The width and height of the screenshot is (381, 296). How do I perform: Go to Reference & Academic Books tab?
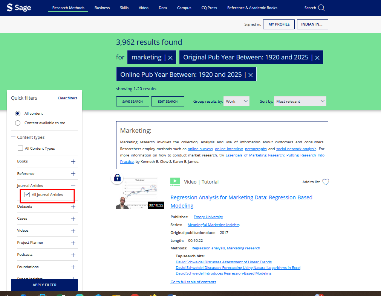(252, 8)
